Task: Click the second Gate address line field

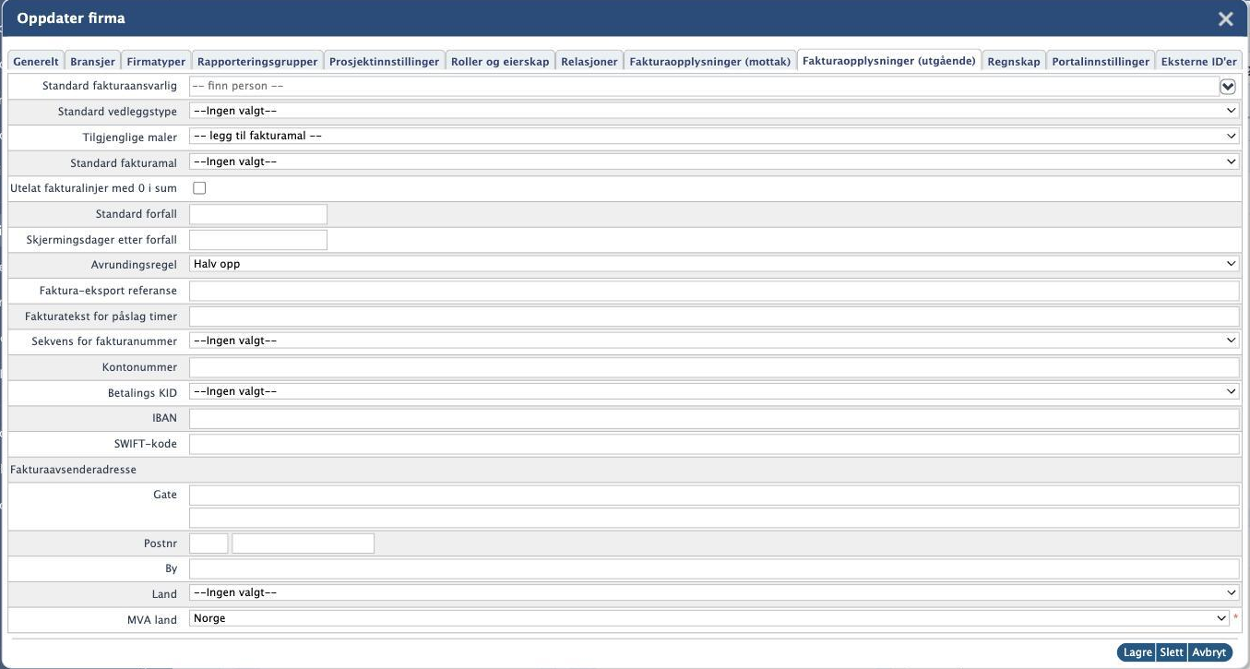Action: click(x=714, y=518)
